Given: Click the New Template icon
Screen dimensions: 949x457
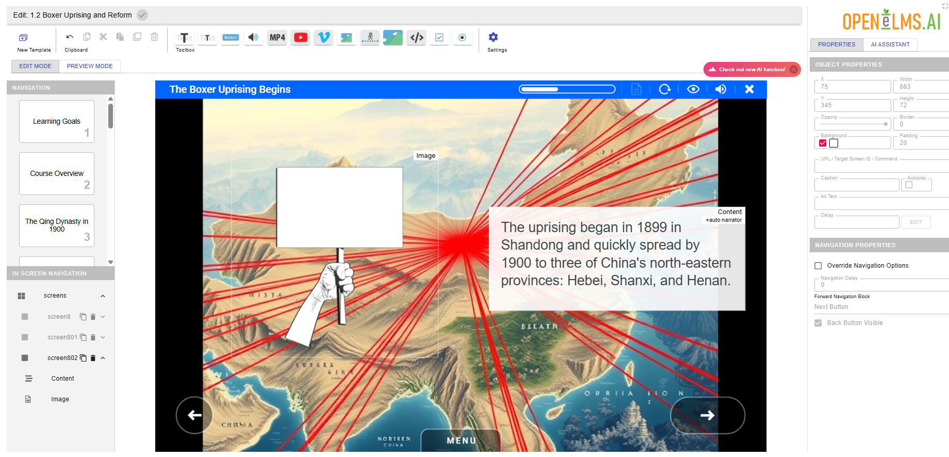Looking at the screenshot, I should (x=23, y=38).
